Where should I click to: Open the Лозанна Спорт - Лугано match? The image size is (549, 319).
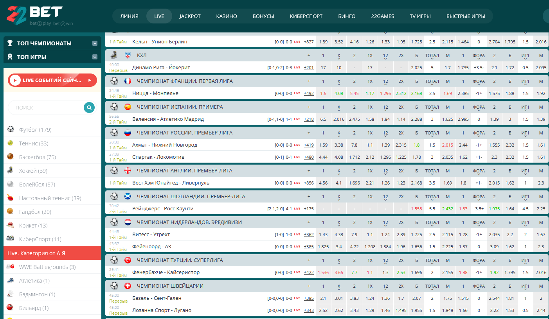click(x=162, y=310)
